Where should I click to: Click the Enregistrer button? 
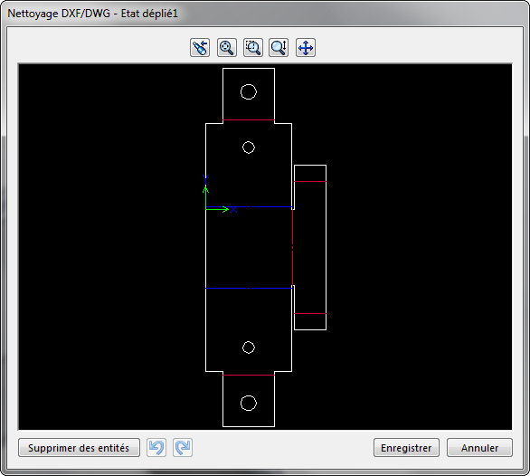click(406, 448)
